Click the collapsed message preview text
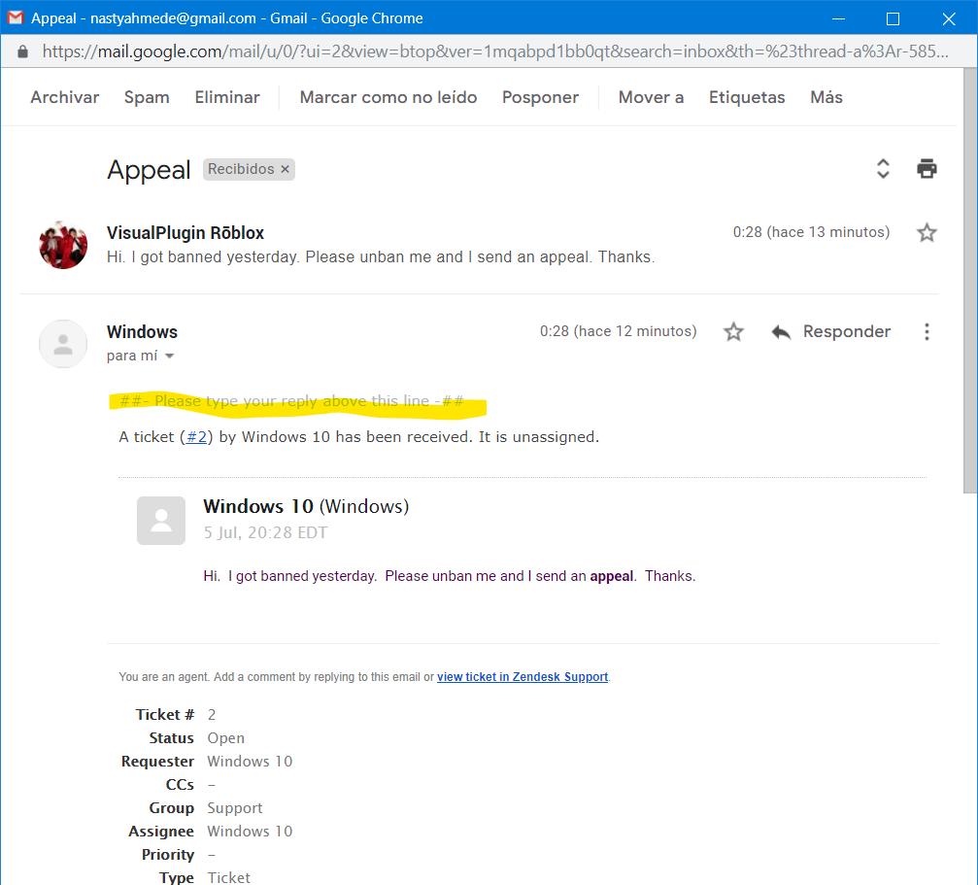This screenshot has width=978, height=885. coord(381,257)
